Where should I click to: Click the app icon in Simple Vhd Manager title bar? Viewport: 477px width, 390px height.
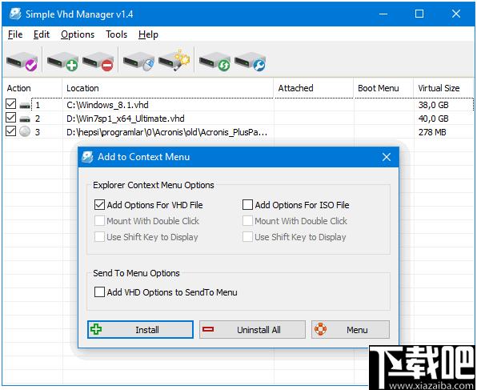(x=15, y=14)
